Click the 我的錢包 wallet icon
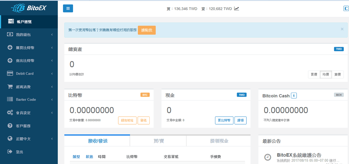The width and height of the screenshot is (349, 164). click(x=10, y=35)
